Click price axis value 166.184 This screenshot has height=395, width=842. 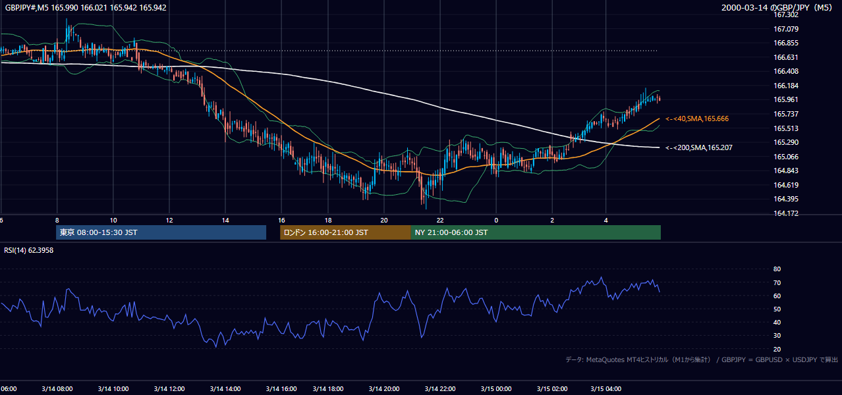tap(785, 86)
